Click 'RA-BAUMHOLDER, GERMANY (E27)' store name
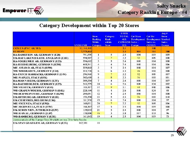The width and height of the screenshot is (190, 142). tap(37, 84)
